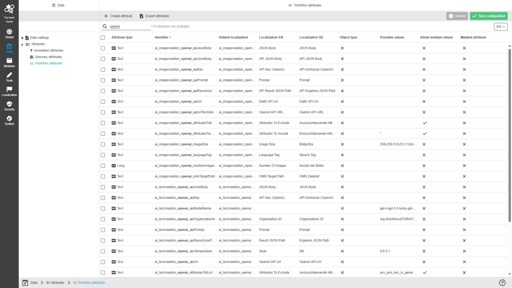Click the scrollbar down arrow
Image resolution: width=512 pixels, height=288 pixels.
[x=509, y=274]
